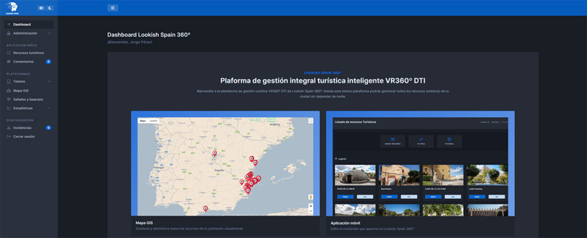
Task: Click the Totems tablet icon
Action: coord(9,81)
